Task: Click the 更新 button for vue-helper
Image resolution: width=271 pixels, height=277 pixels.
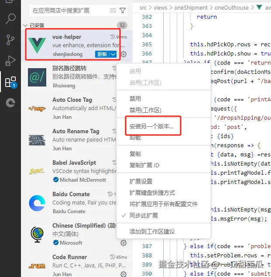Action: point(102,54)
